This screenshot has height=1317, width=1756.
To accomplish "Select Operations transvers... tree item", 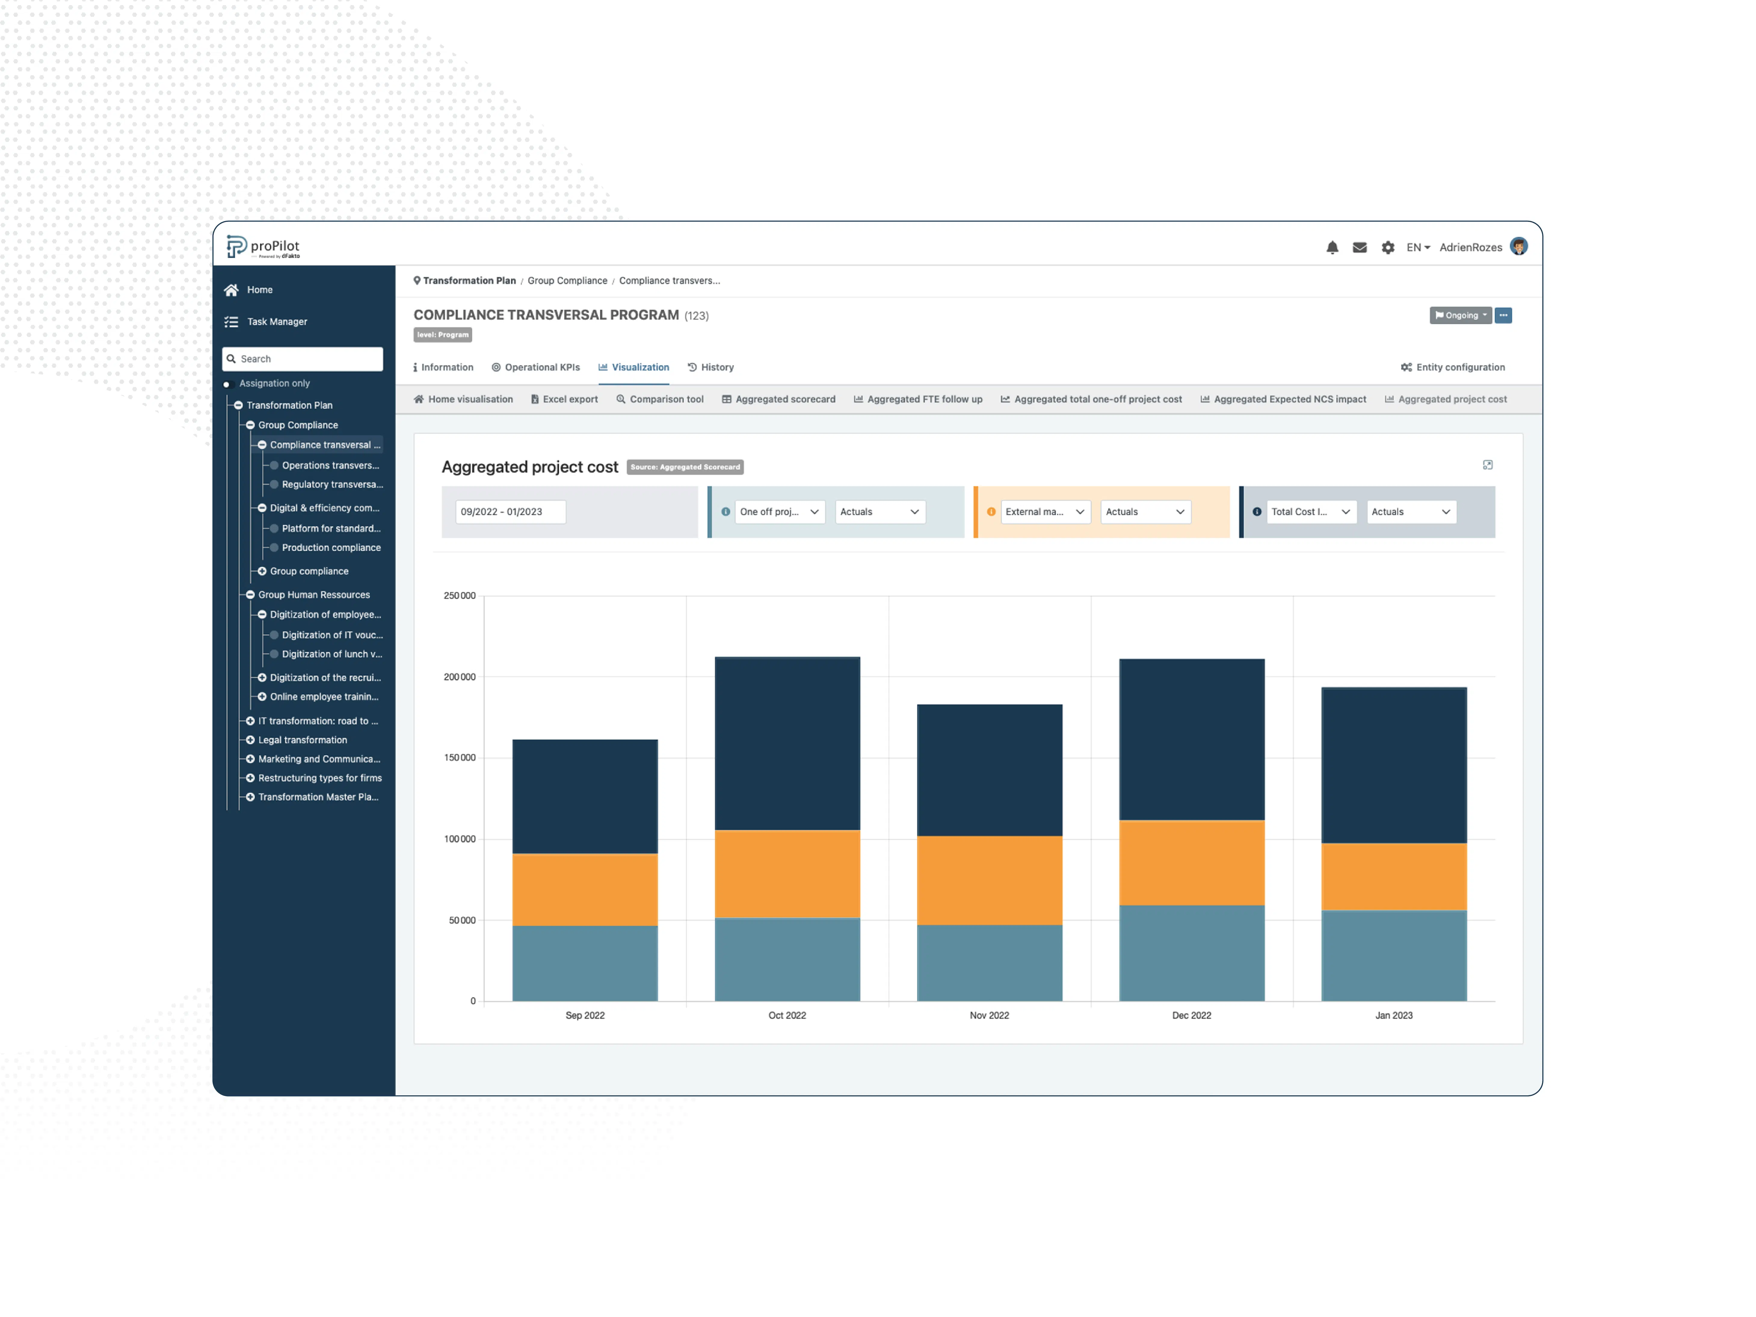I will tap(330, 465).
